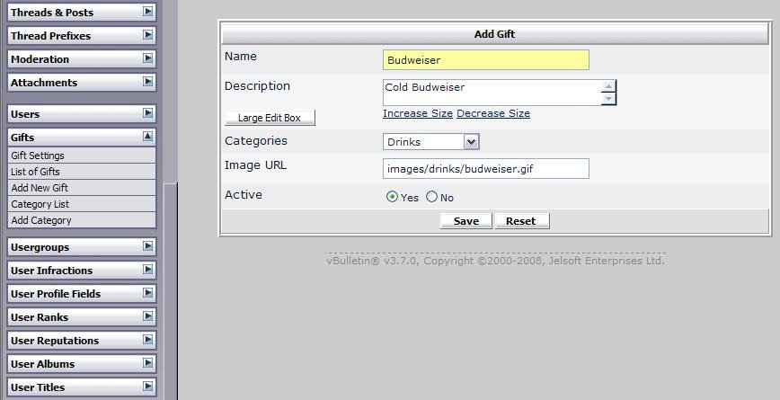Image resolution: width=780 pixels, height=400 pixels.
Task: Select No for Active
Action: tap(431, 197)
